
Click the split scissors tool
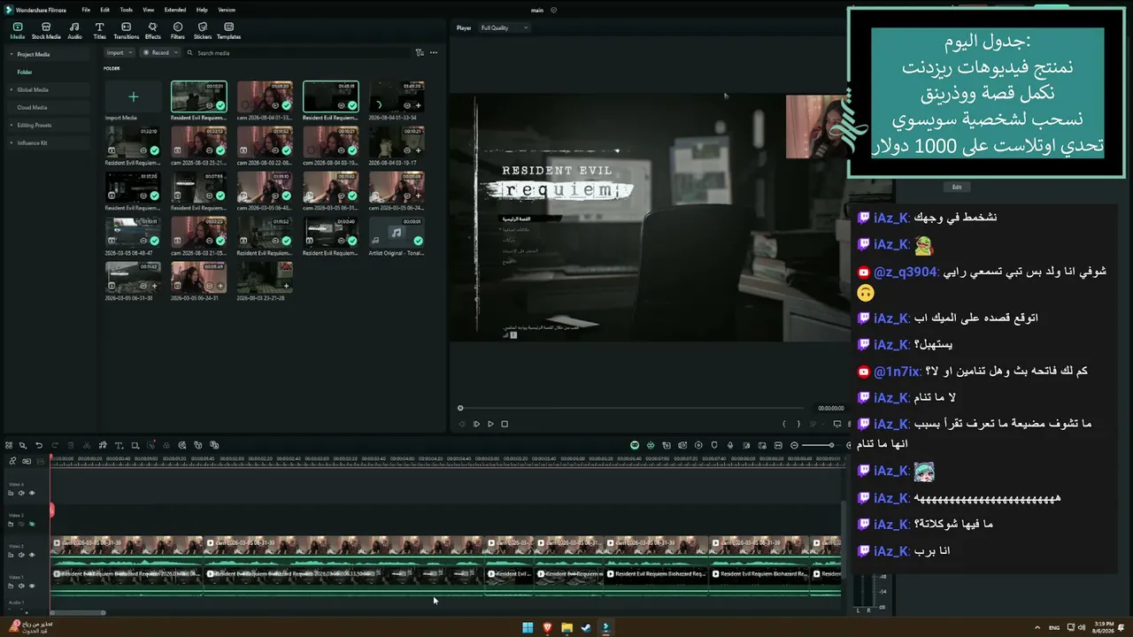point(88,445)
